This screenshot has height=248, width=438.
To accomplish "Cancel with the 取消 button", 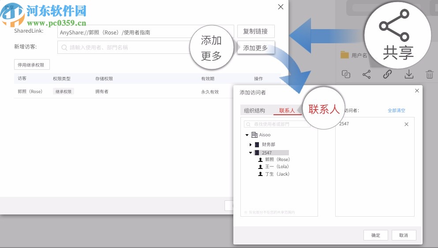I will click(404, 235).
